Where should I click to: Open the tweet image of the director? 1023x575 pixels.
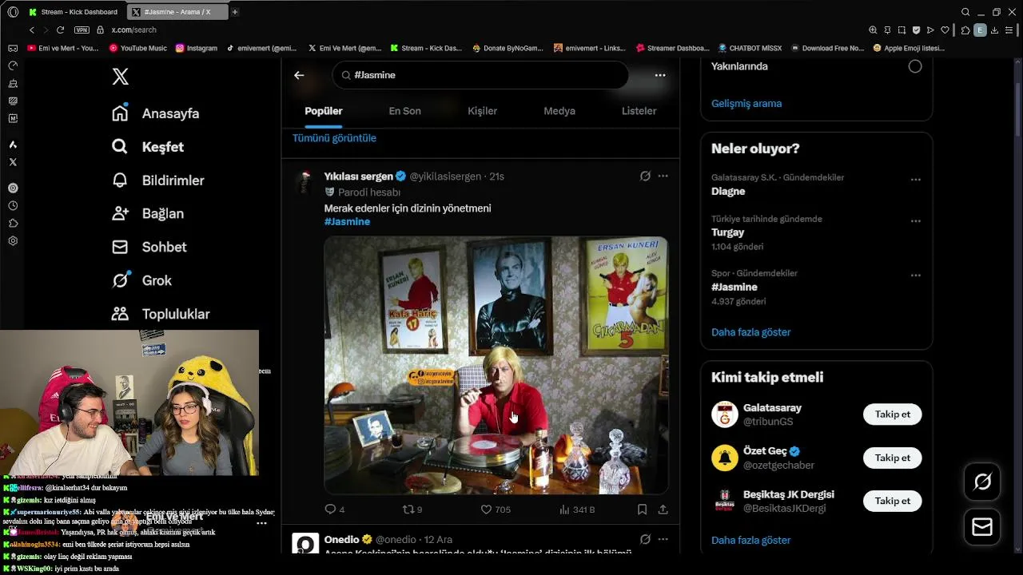496,365
